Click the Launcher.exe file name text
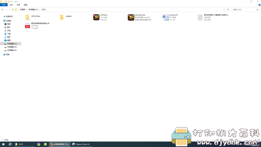261x147 pixels. tap(140, 15)
